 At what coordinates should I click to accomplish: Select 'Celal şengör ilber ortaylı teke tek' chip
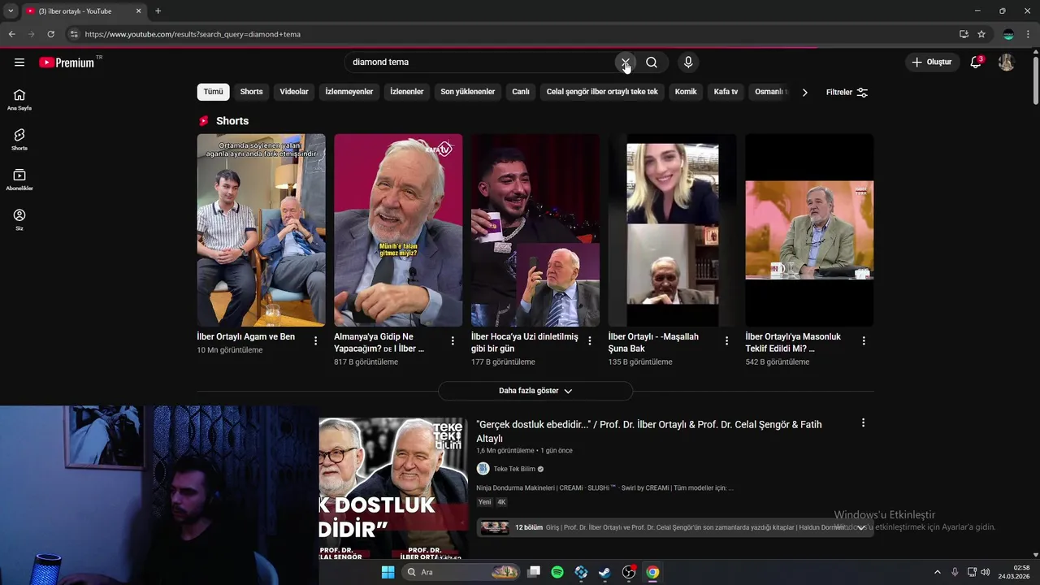[x=602, y=93]
